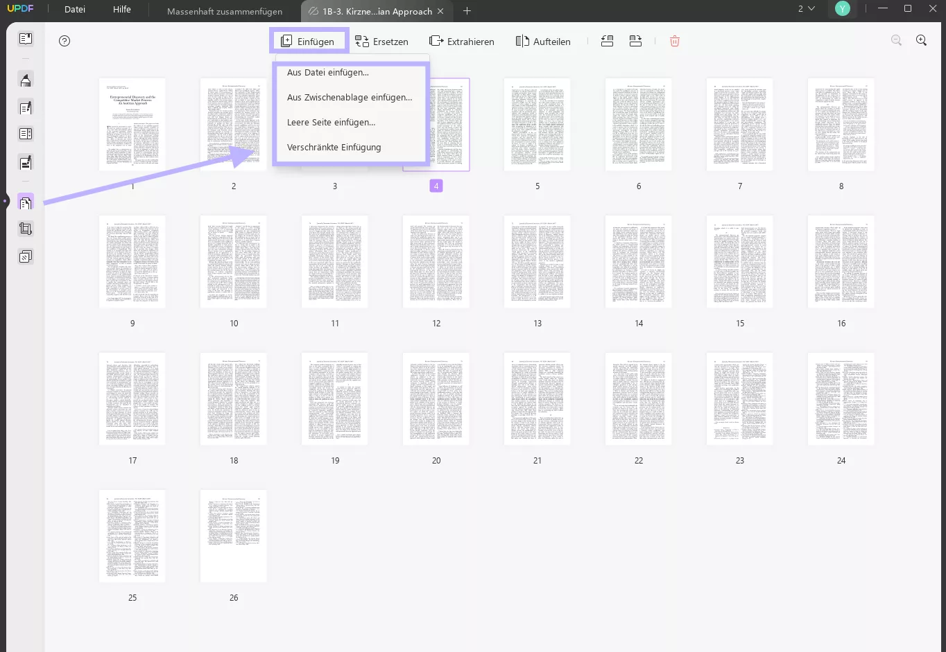Image resolution: width=946 pixels, height=652 pixels.
Task: Select page 26 thumbnail
Action: pos(234,536)
